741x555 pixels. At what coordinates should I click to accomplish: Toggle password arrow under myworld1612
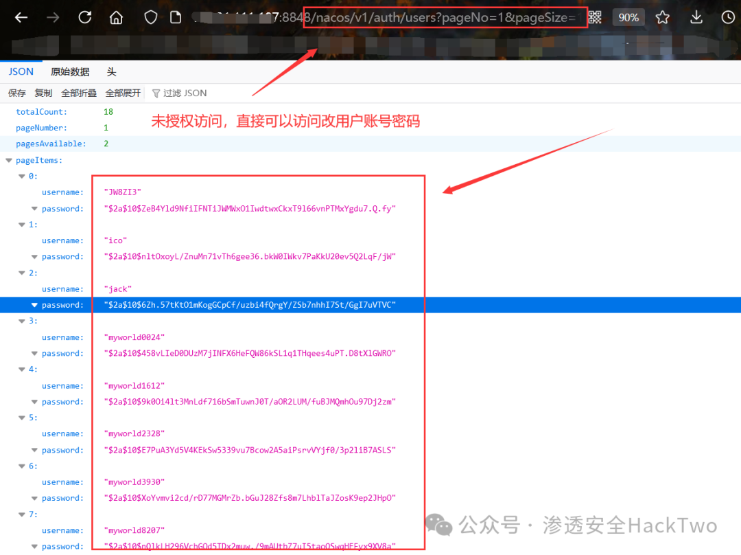click(x=34, y=402)
